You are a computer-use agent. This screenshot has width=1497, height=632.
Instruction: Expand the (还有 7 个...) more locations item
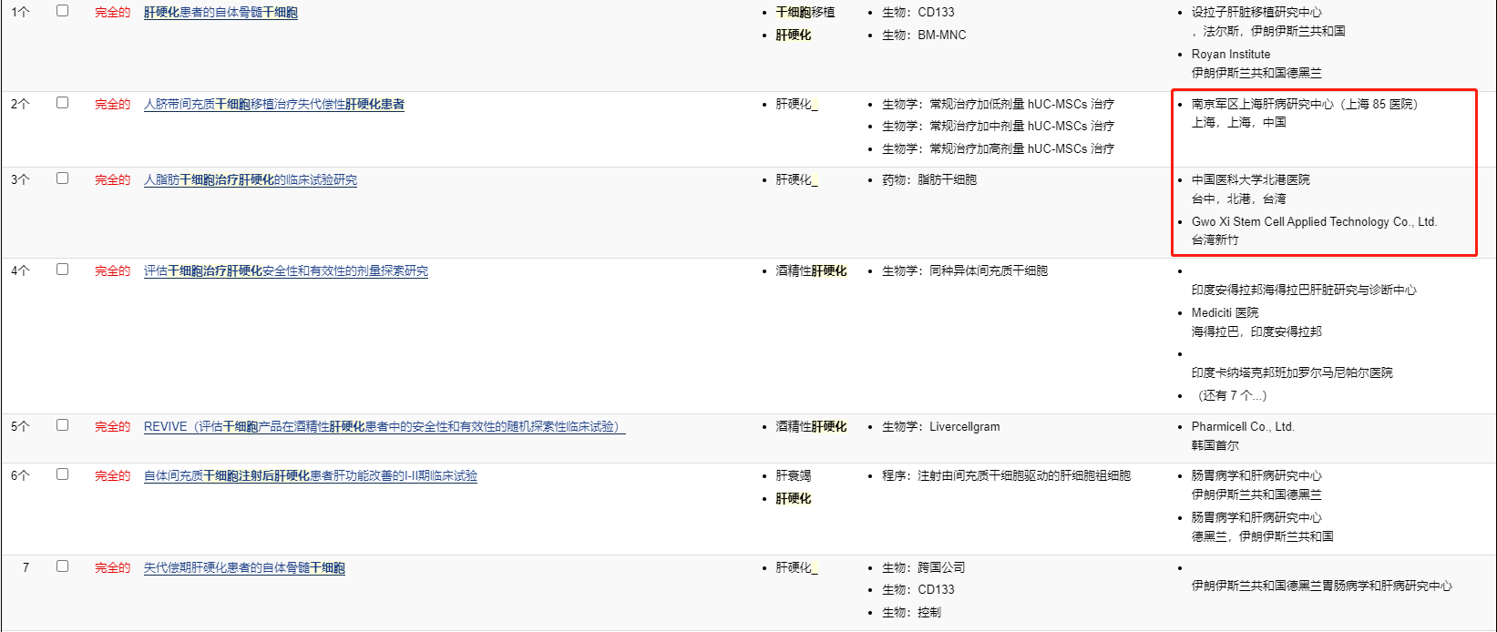1233,395
